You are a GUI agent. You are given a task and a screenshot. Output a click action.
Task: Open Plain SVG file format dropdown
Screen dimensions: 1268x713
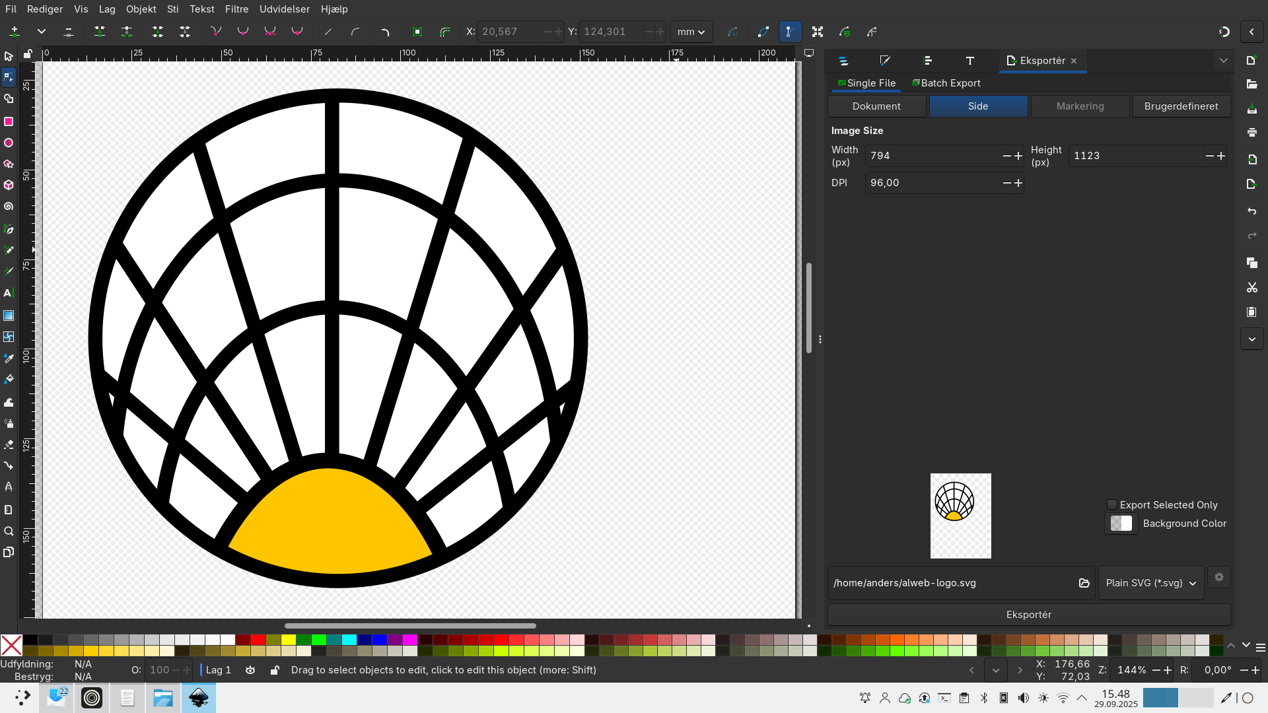[1150, 583]
